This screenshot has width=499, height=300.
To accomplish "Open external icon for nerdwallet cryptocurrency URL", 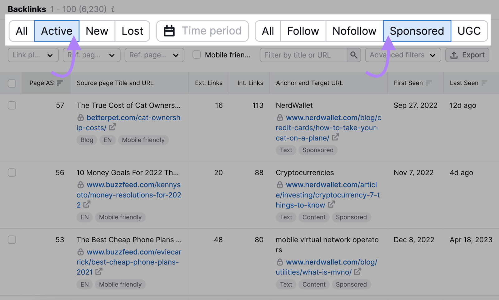I will (331, 204).
